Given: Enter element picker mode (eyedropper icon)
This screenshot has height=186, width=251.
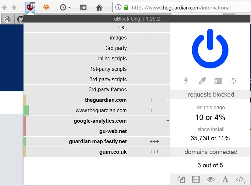Looking at the screenshot, I should click(x=202, y=81).
